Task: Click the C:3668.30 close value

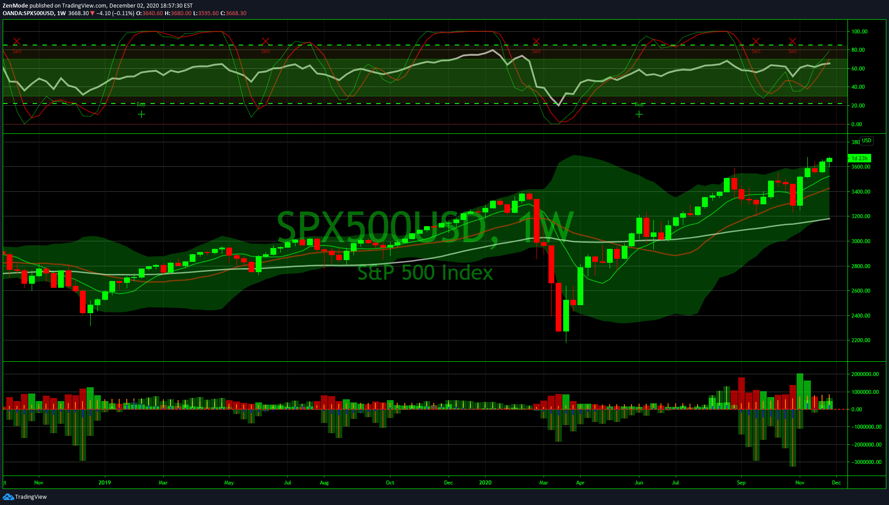Action: [233, 13]
